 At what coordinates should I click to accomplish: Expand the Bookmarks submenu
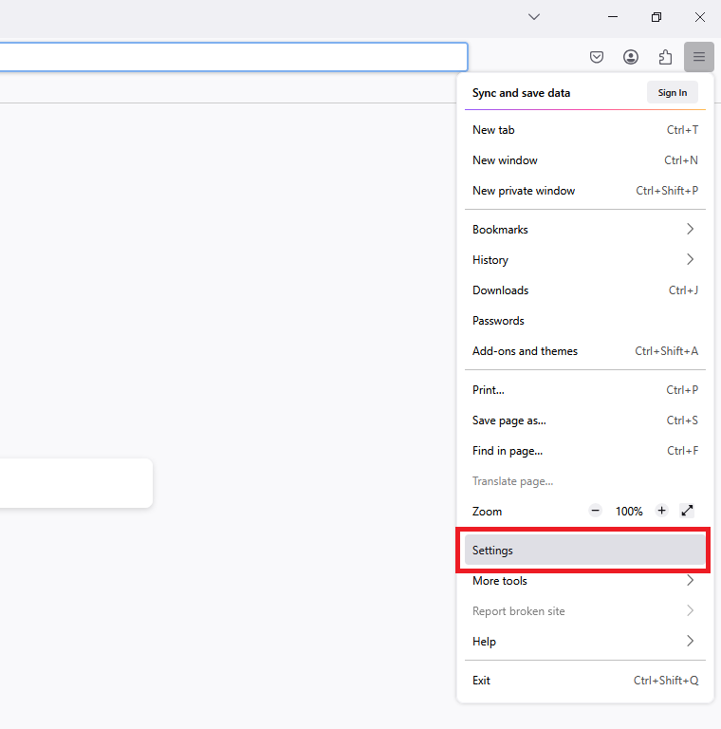point(584,230)
